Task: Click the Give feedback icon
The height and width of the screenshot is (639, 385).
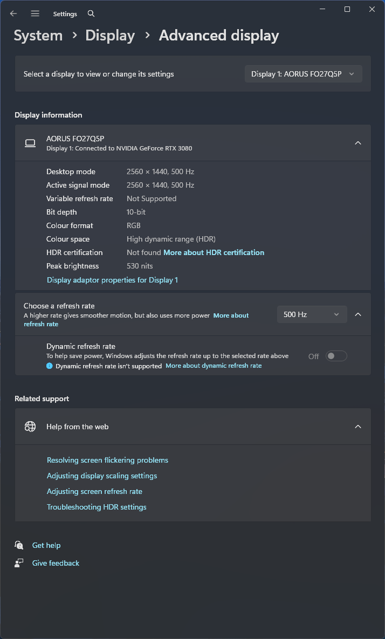Action: pos(19,563)
